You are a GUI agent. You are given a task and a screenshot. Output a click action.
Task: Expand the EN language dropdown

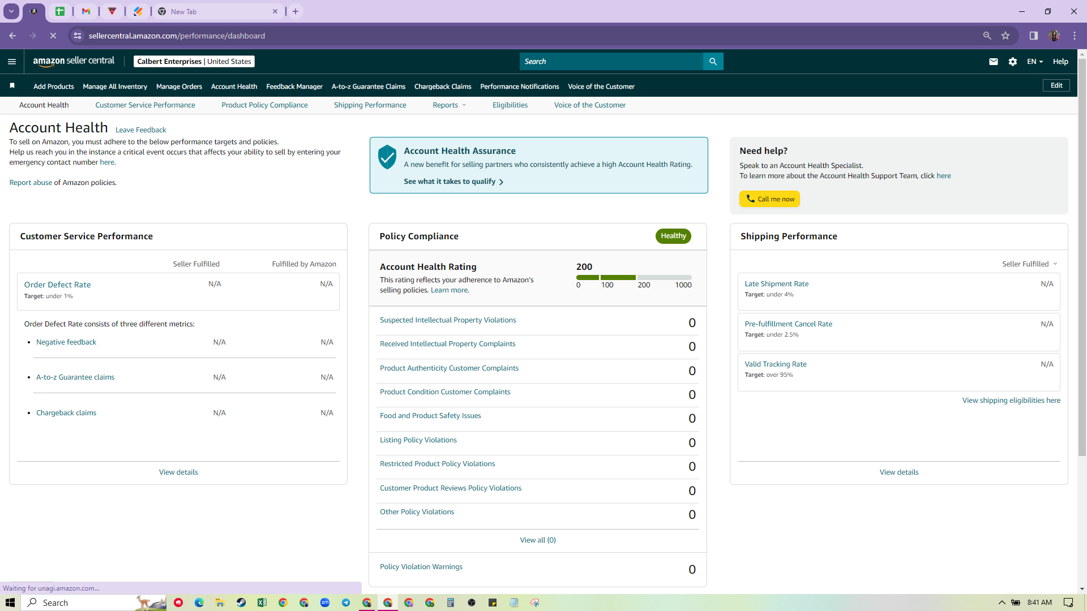click(1035, 62)
